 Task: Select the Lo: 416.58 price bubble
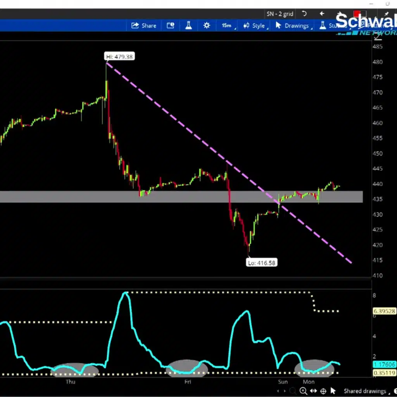point(262,263)
